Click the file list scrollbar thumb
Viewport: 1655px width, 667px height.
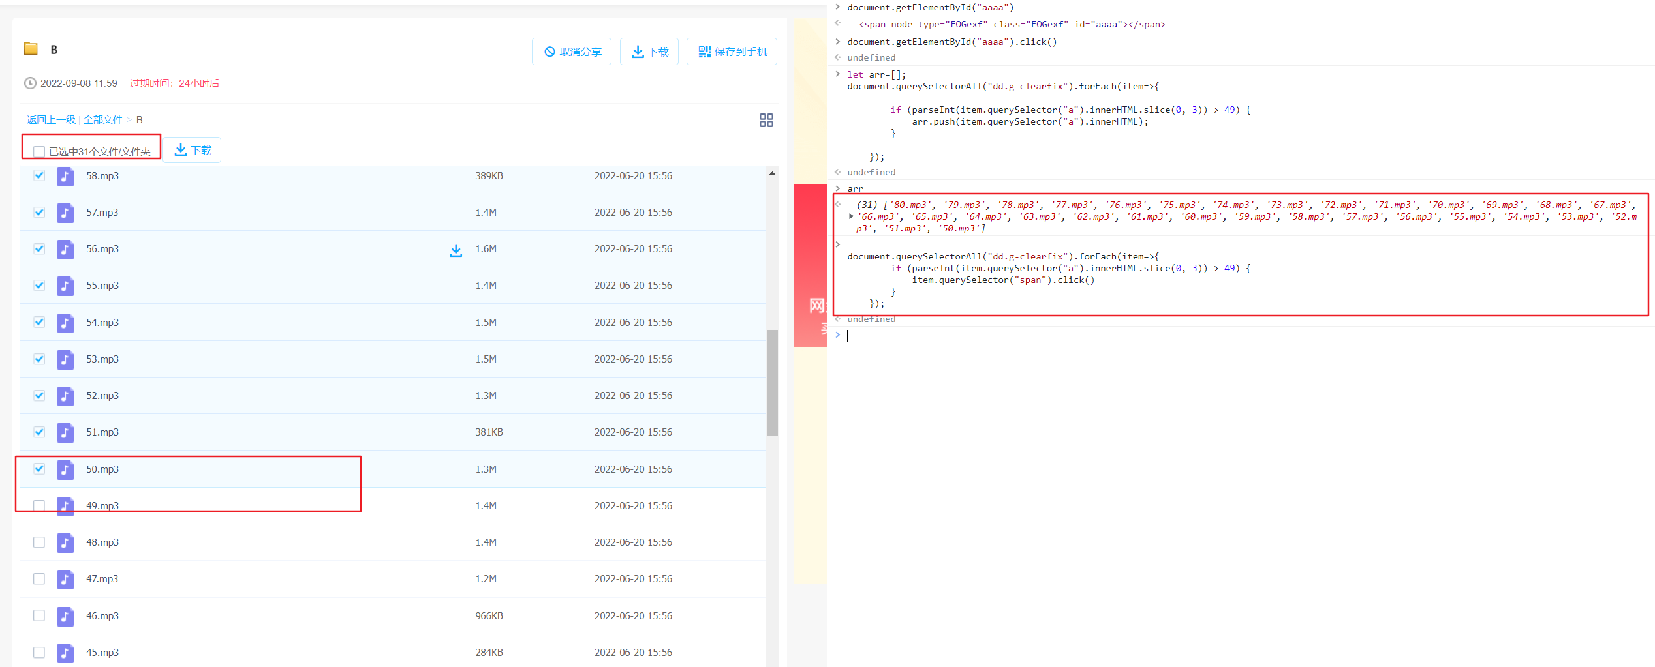tap(772, 382)
